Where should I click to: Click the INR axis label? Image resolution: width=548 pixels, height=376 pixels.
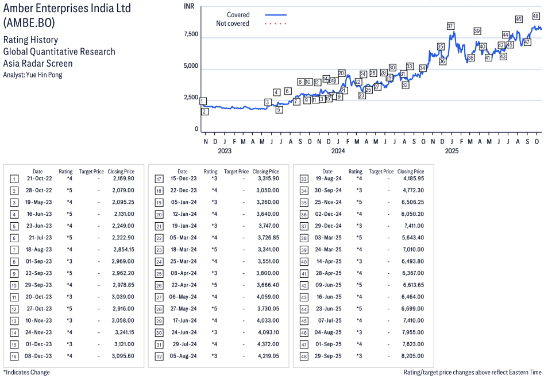[188, 6]
